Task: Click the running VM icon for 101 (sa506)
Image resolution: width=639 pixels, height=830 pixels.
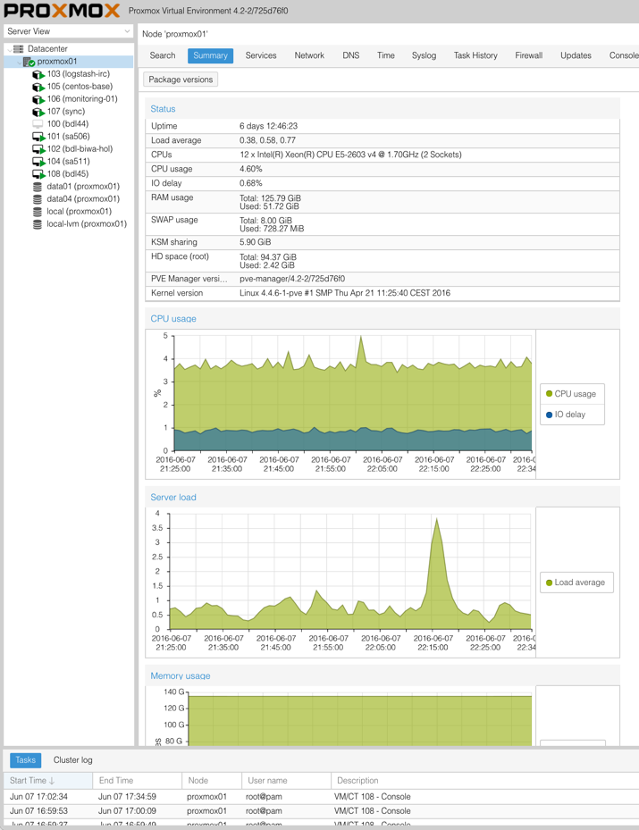Action: [38, 137]
